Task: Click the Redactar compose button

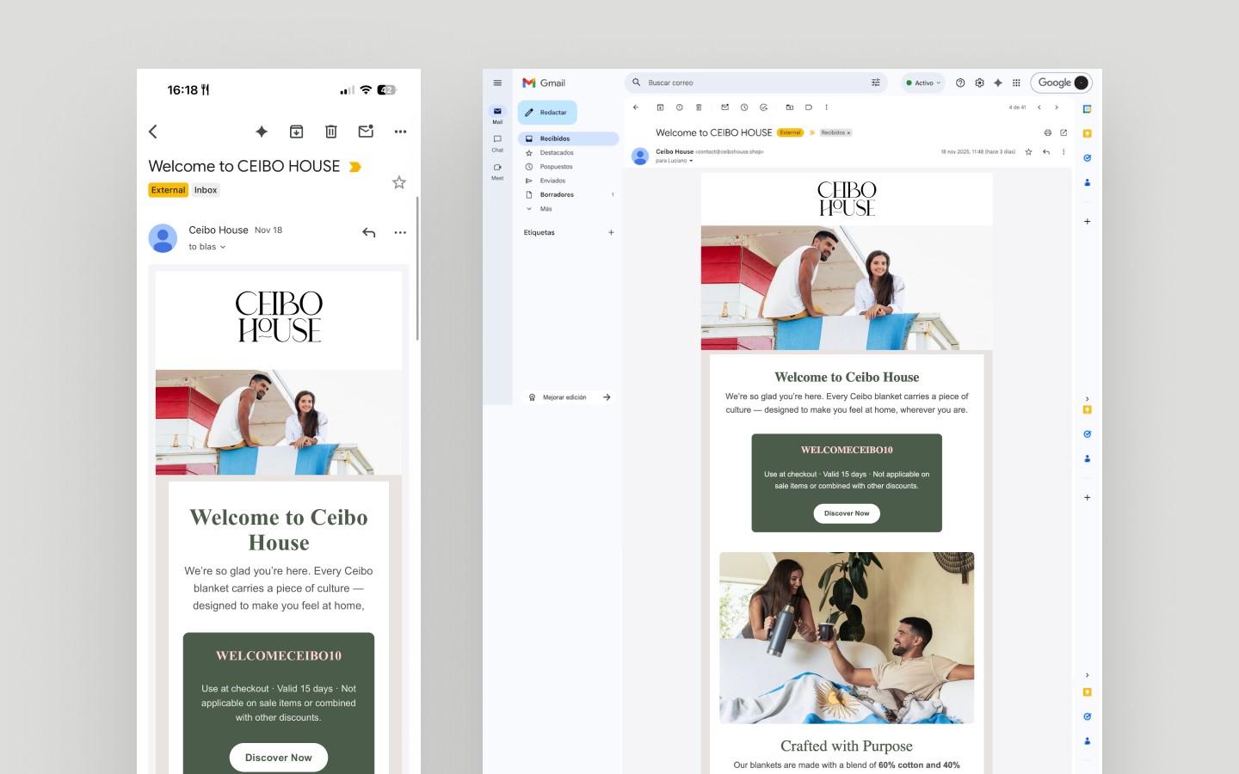Action: coord(547,113)
